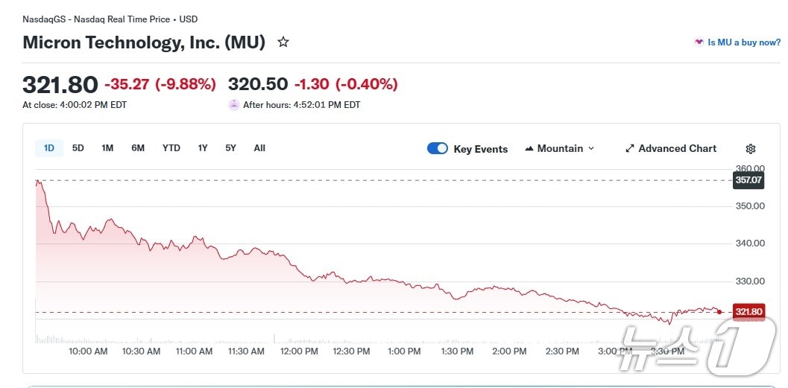Screen dimensions: 788x388
Task: Click the Advanced Chart expand arrows icon
Action: 629,149
